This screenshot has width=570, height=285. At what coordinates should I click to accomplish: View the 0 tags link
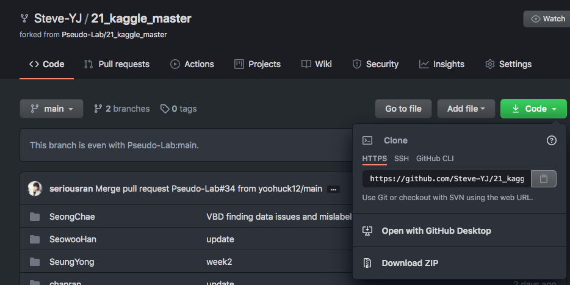178,109
